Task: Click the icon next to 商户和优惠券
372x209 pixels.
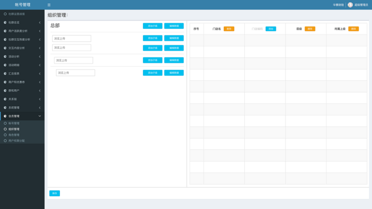Action: (5, 82)
